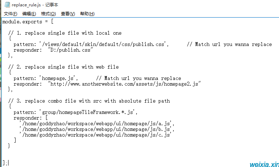Place cursor on module.exports line
279x167 pixels.
[x=28, y=22]
